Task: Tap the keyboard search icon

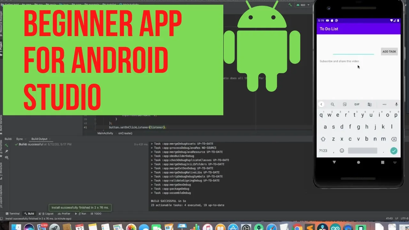Action: 333,104
